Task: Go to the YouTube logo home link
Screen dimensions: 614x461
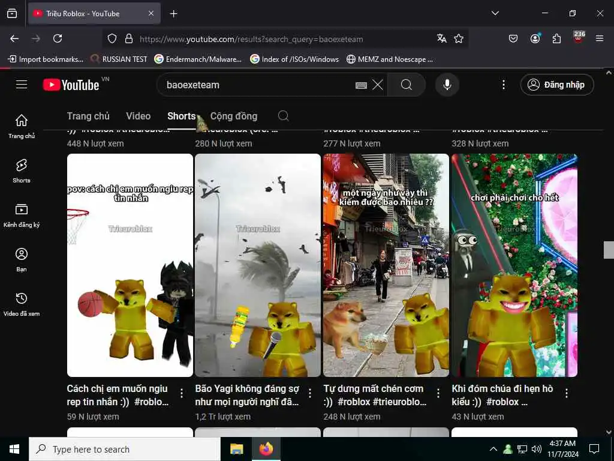Action: (x=71, y=85)
